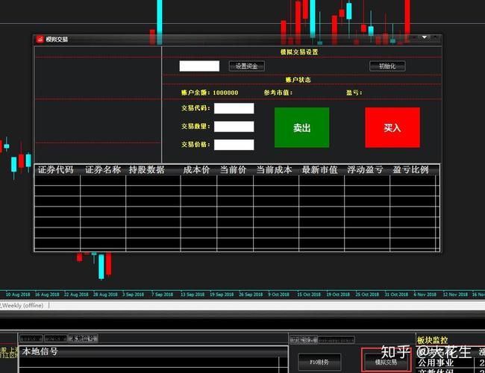
Task: Open the dropdown arrow in 模拟交易 title bar
Action: [x=424, y=37]
